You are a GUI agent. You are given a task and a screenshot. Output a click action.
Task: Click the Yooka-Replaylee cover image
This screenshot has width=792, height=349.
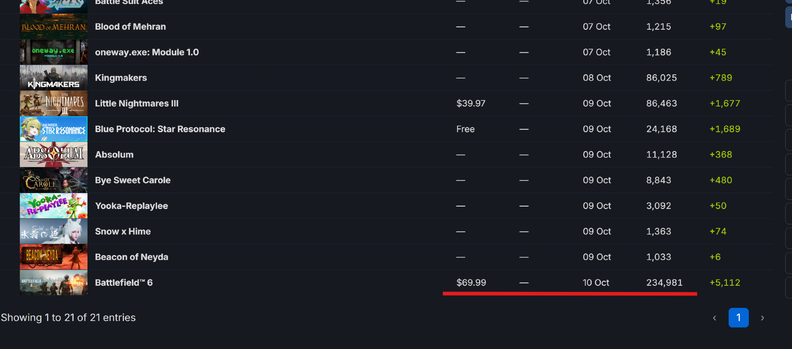[x=53, y=206]
